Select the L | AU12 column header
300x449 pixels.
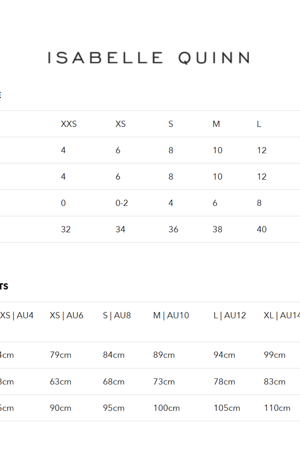coord(230,315)
